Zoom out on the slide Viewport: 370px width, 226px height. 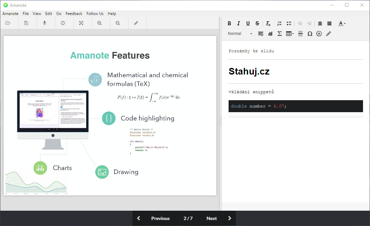click(x=118, y=23)
